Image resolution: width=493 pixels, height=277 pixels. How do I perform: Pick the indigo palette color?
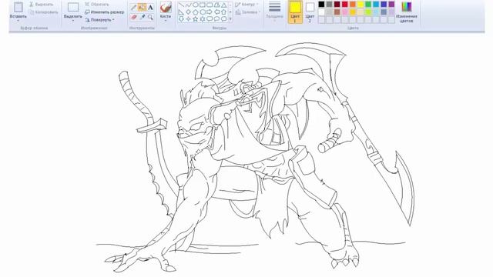point(384,4)
